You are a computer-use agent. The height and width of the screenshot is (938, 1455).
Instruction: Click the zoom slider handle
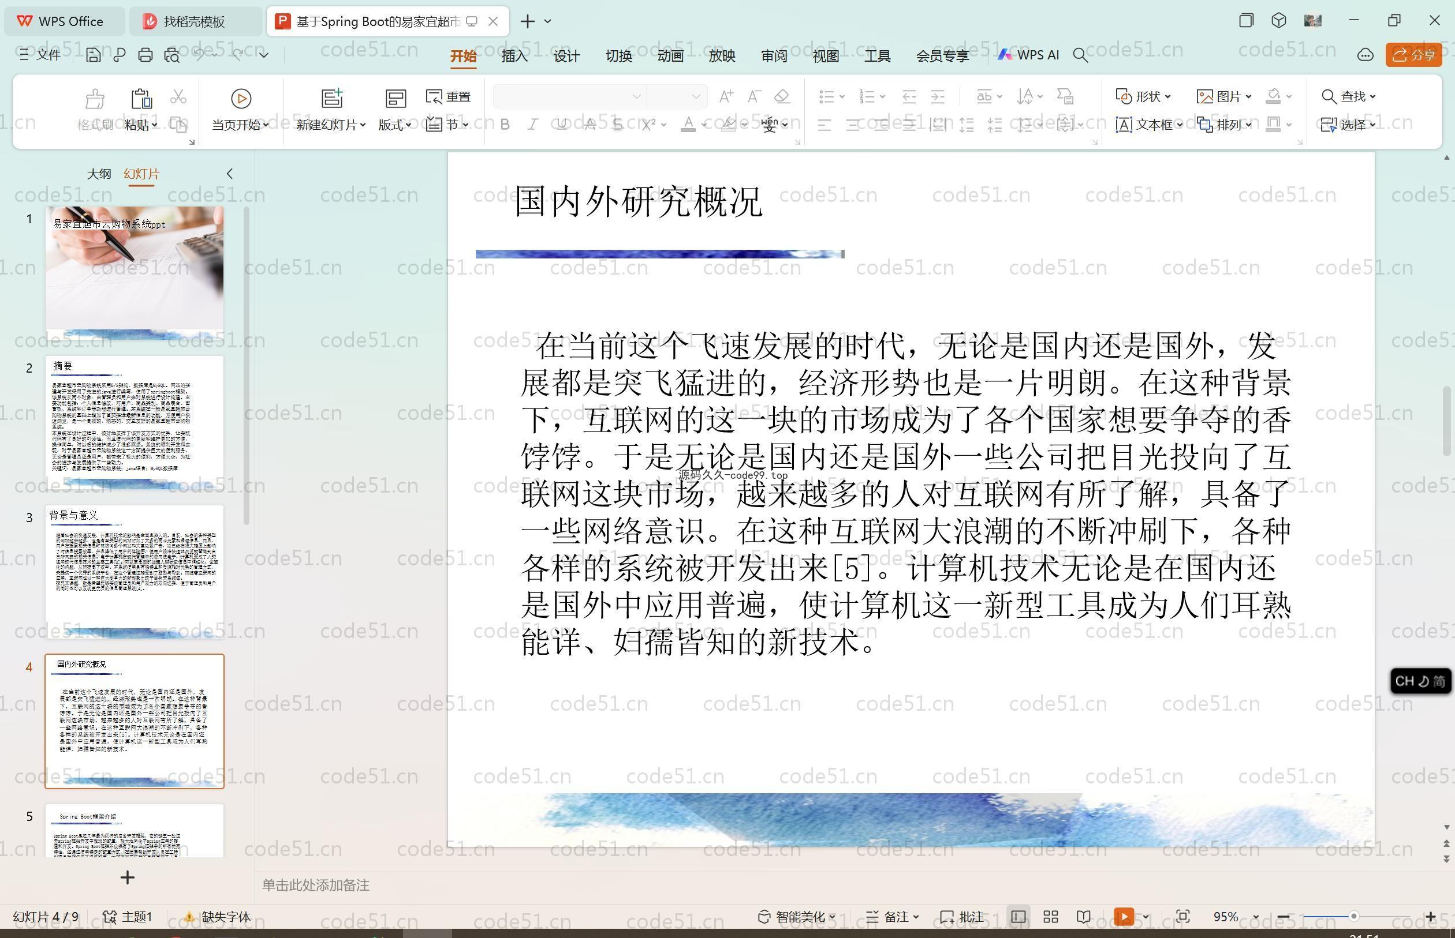pos(1353,917)
